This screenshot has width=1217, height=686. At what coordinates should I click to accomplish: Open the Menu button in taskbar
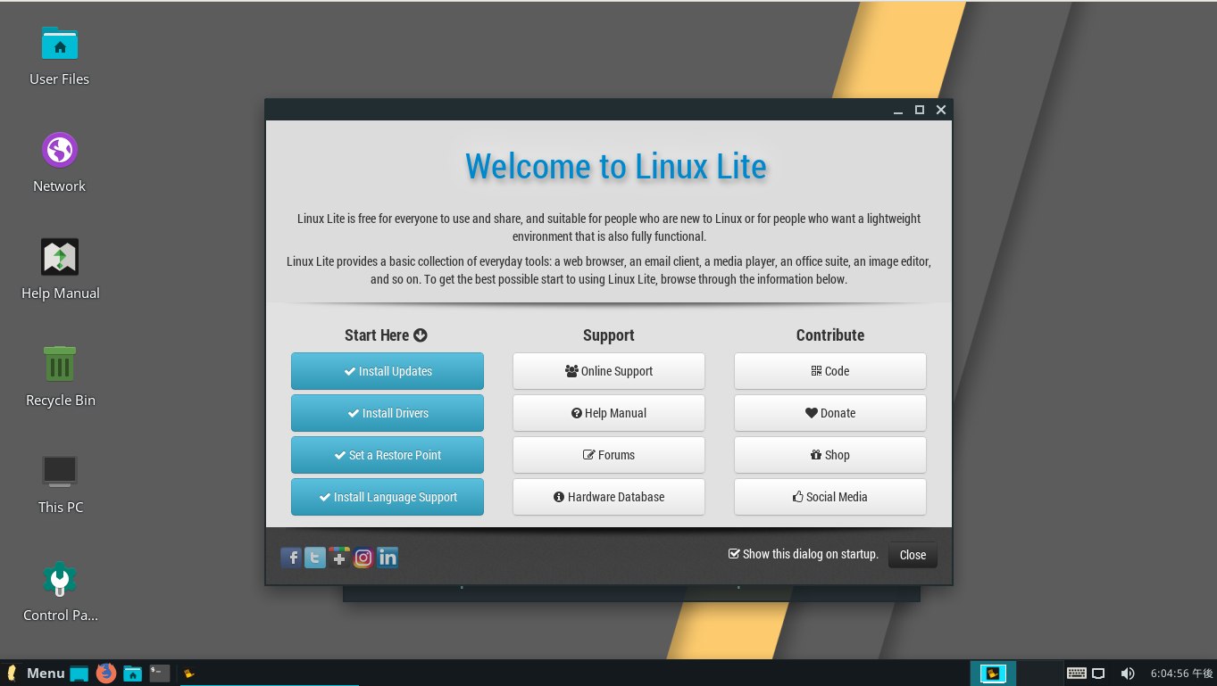pyautogui.click(x=36, y=673)
